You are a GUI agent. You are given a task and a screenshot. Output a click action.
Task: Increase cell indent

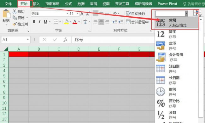(x=120, y=22)
